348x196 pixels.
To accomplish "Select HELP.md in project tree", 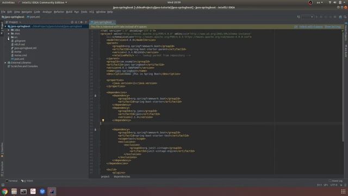I will 18,45.
